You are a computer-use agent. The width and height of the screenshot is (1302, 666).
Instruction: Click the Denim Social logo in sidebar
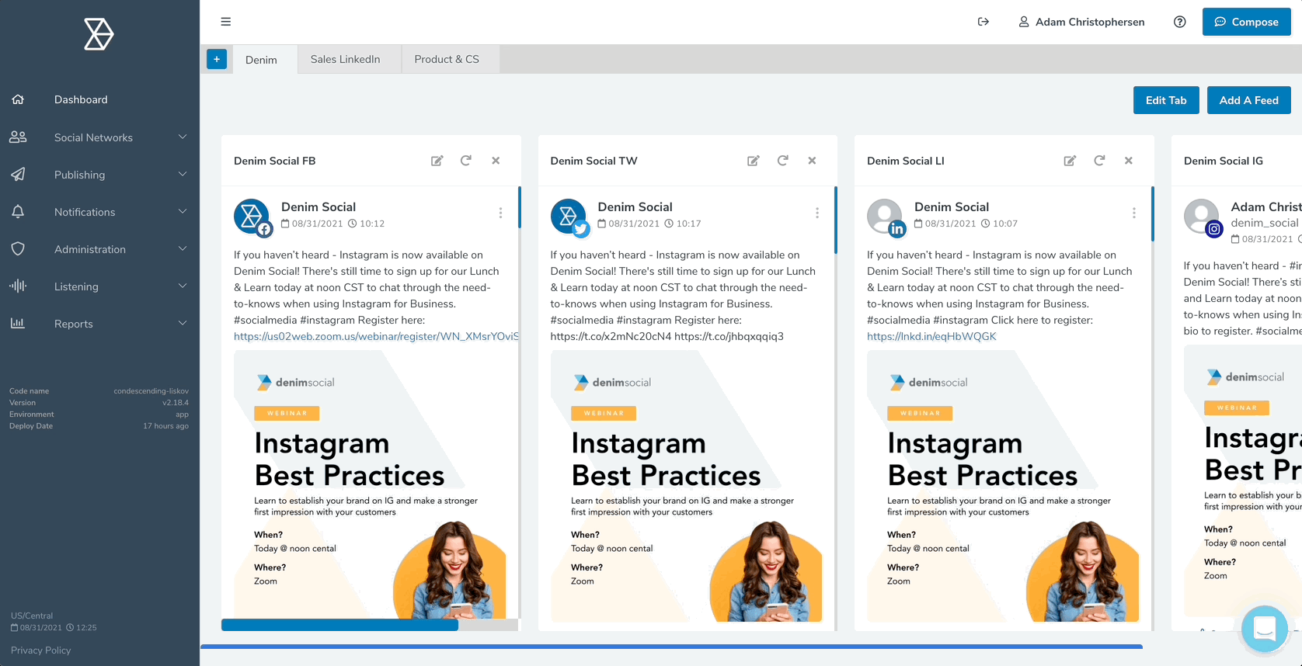pyautogui.click(x=99, y=34)
